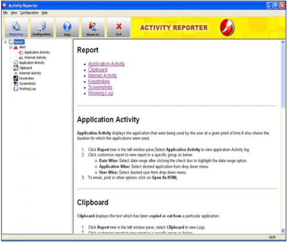This screenshot has width=287, height=242.
Task: Click the vertical scrollbar thumb
Action: 283,77
